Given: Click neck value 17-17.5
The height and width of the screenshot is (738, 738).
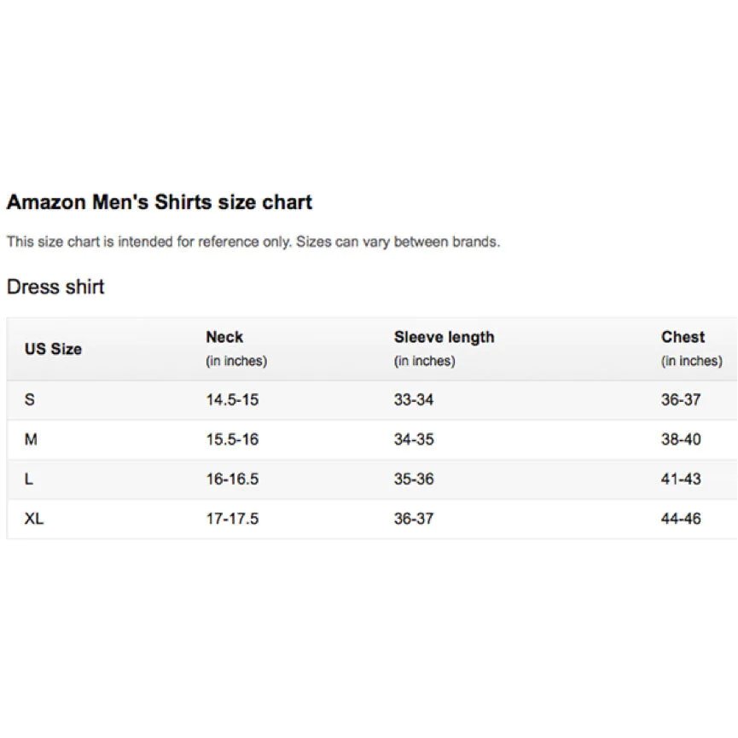Looking at the screenshot, I should 233,518.
